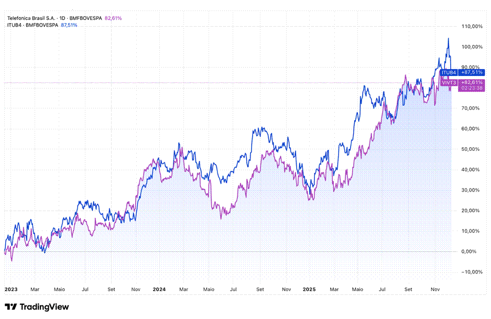Click the 110,00% level on price scale
The width and height of the screenshot is (491, 319).
point(473,26)
